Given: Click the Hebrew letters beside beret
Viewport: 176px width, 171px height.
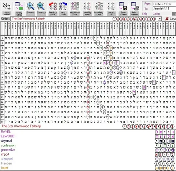Looking at the screenshot, I should pos(165,168).
